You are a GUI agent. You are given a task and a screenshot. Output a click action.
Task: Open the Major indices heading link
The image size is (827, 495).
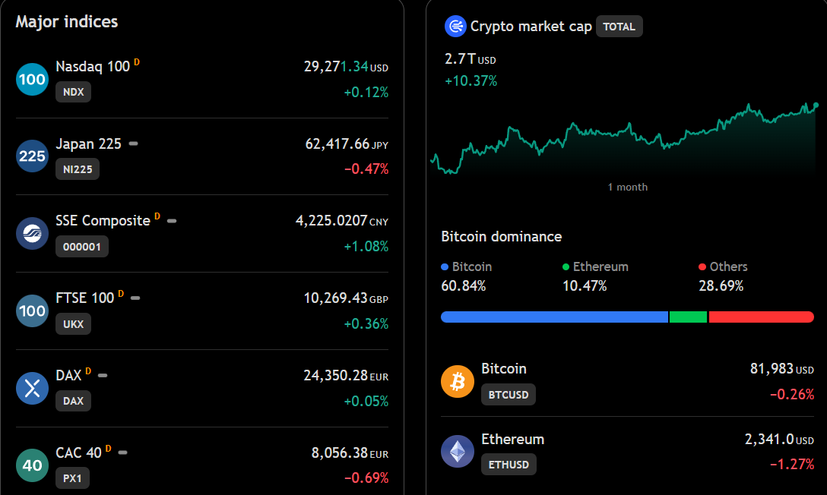66,21
